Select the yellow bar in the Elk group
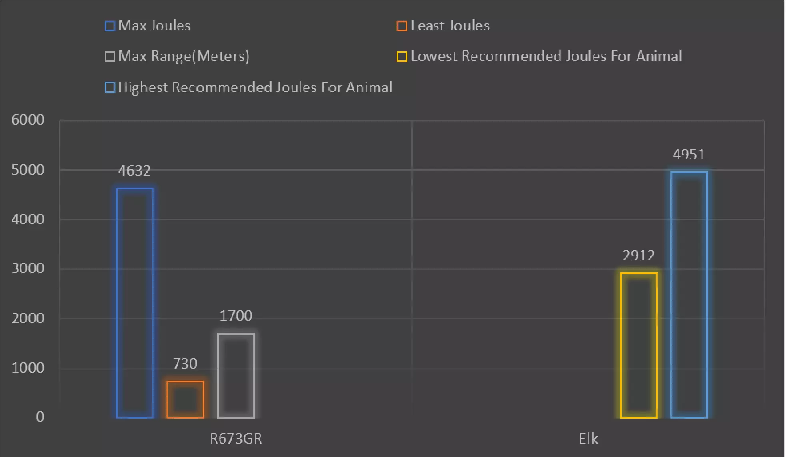788x457 pixels. [x=639, y=345]
